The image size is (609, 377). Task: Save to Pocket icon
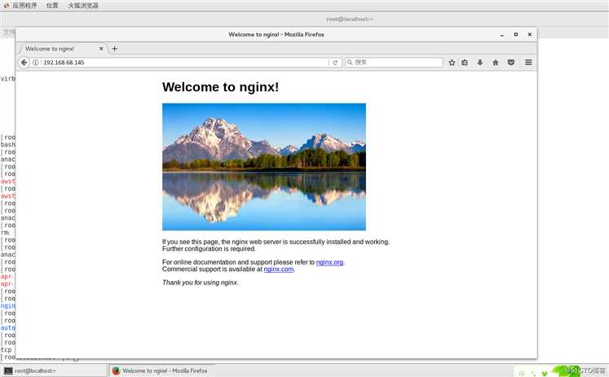[510, 63]
